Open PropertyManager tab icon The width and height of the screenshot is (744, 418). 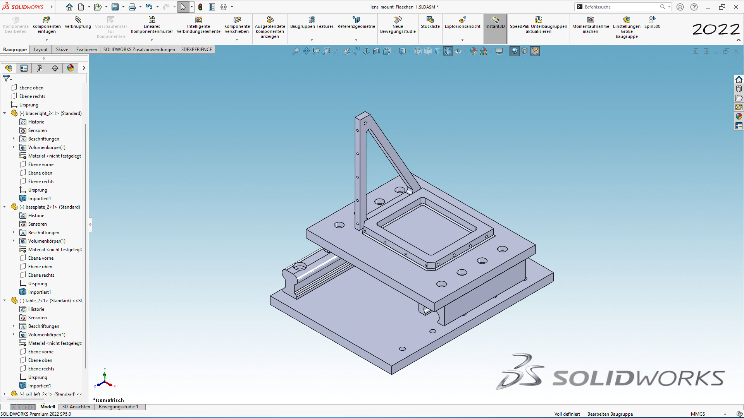pos(24,68)
